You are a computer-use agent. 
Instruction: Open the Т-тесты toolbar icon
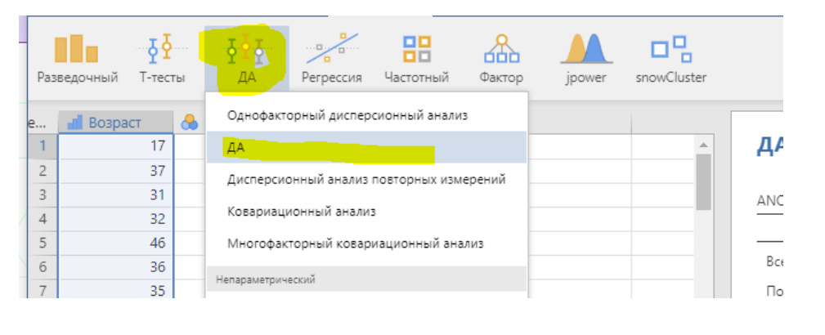pos(162,59)
